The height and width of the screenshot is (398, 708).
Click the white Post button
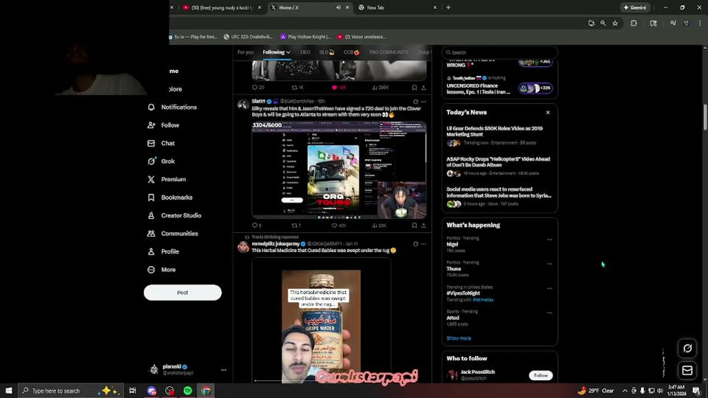click(183, 292)
